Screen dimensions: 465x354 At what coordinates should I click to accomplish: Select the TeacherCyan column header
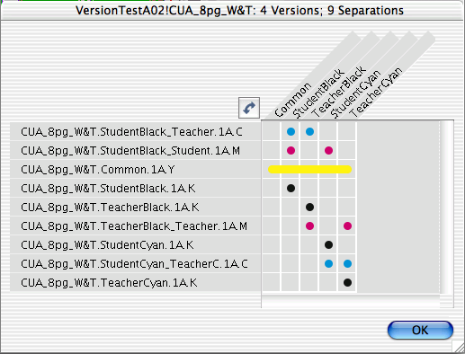click(x=377, y=92)
